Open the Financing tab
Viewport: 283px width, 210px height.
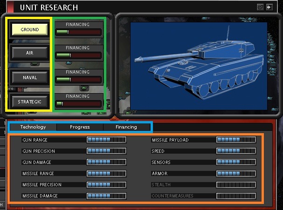[126, 127]
